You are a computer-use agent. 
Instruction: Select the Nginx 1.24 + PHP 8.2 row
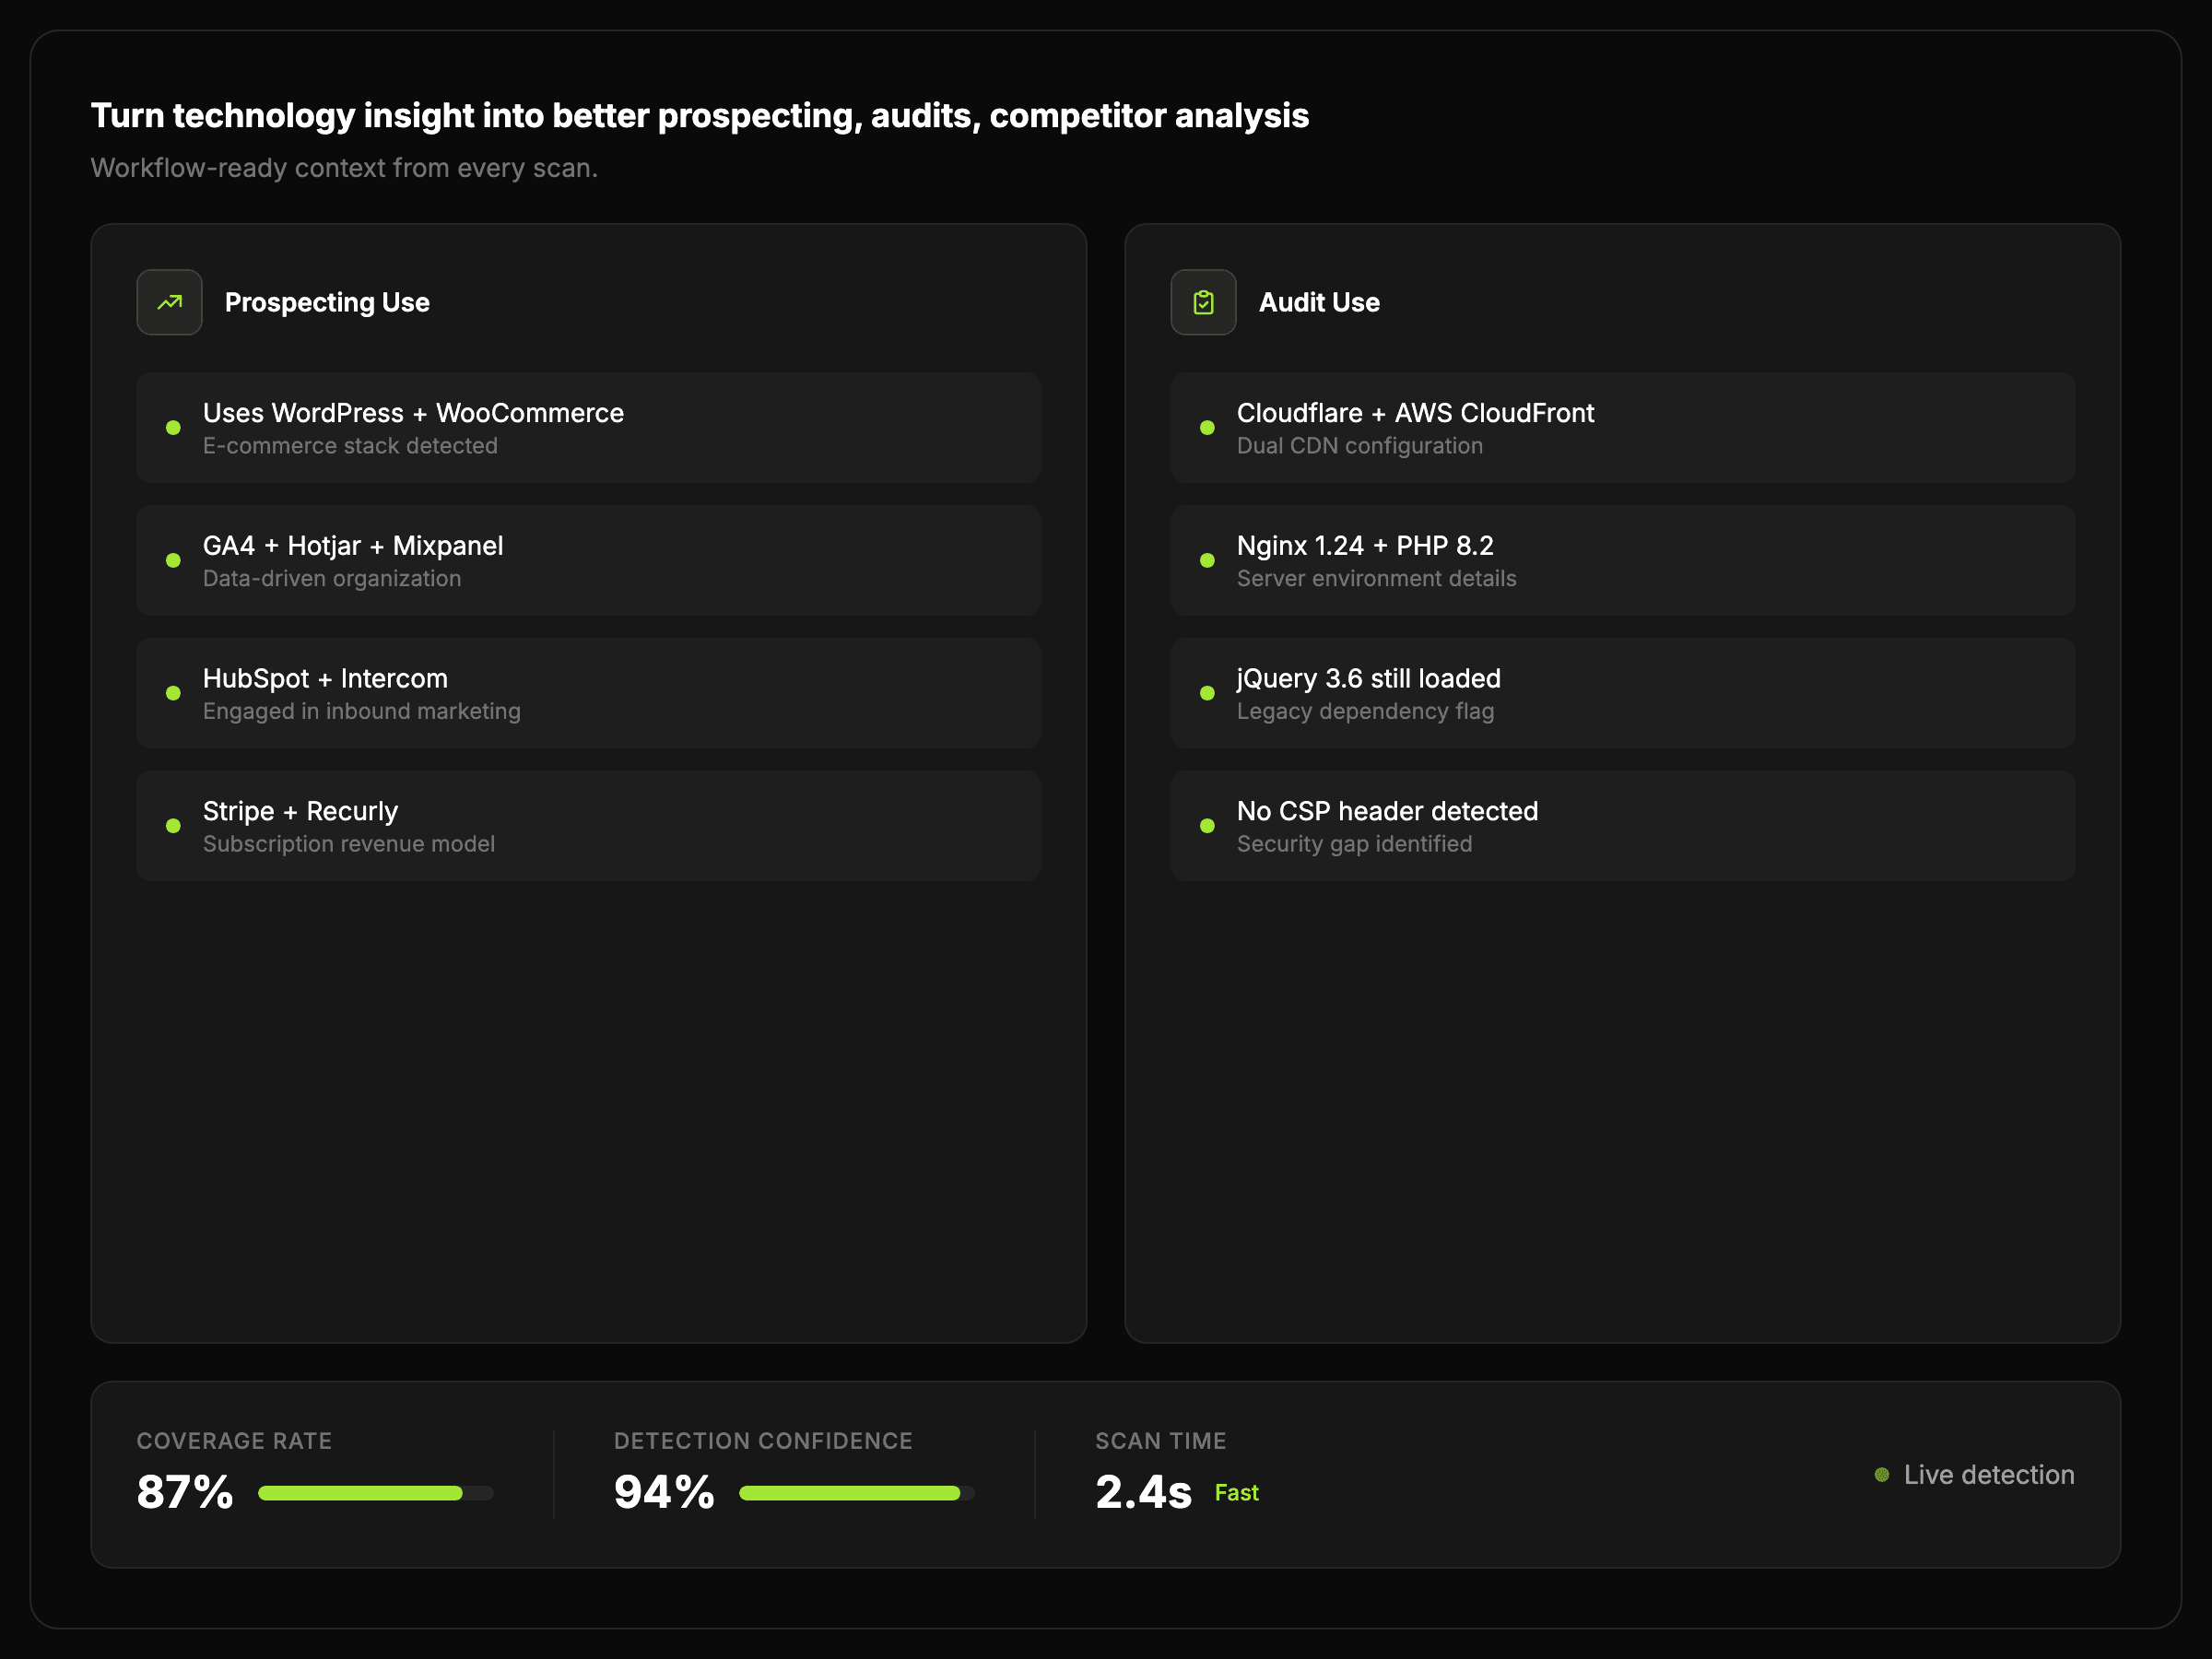[x=1622, y=560]
